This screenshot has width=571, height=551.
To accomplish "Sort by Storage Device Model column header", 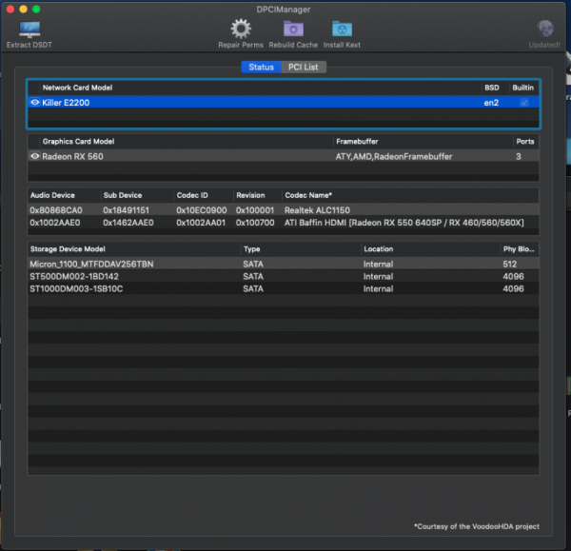I will (69, 249).
